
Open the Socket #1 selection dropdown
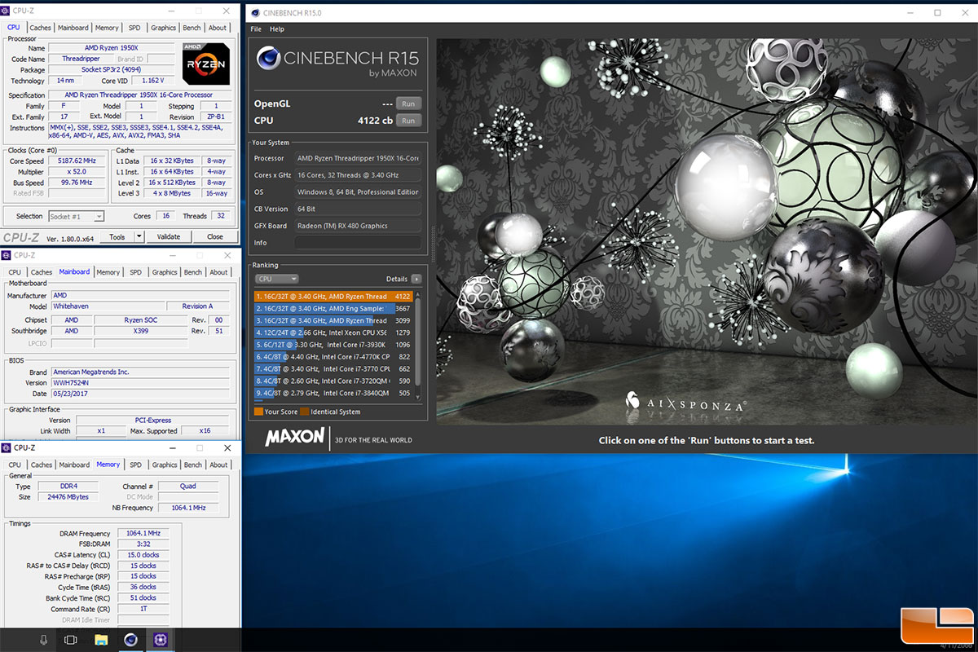(77, 216)
